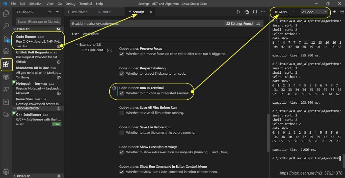Open gear menu for Run In Terminal setting
Viewport: 345px width, 178px height.
[114, 88]
